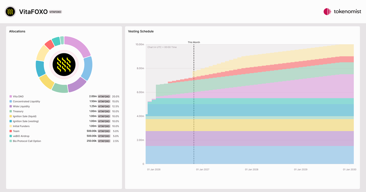Click the Ignition Sale (liquid) label
366x192 pixels.
pyautogui.click(x=25, y=116)
